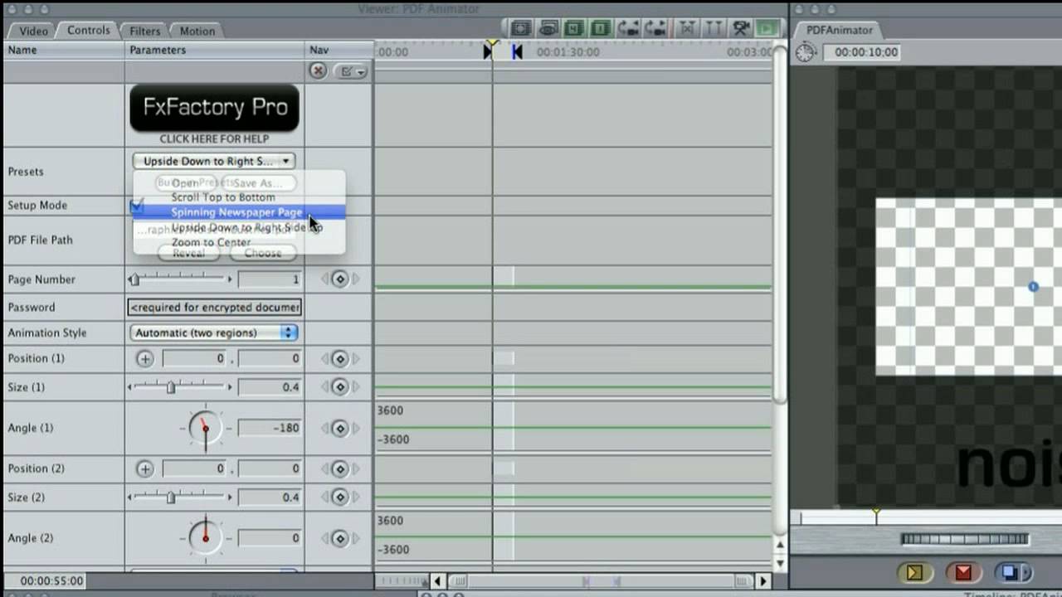The width and height of the screenshot is (1062, 597).
Task: Click the Size (1) slider
Action: [179, 386]
